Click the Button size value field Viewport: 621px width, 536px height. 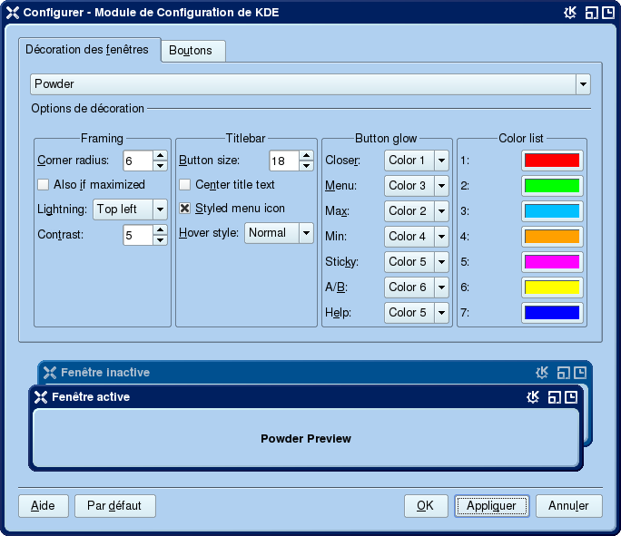(284, 161)
